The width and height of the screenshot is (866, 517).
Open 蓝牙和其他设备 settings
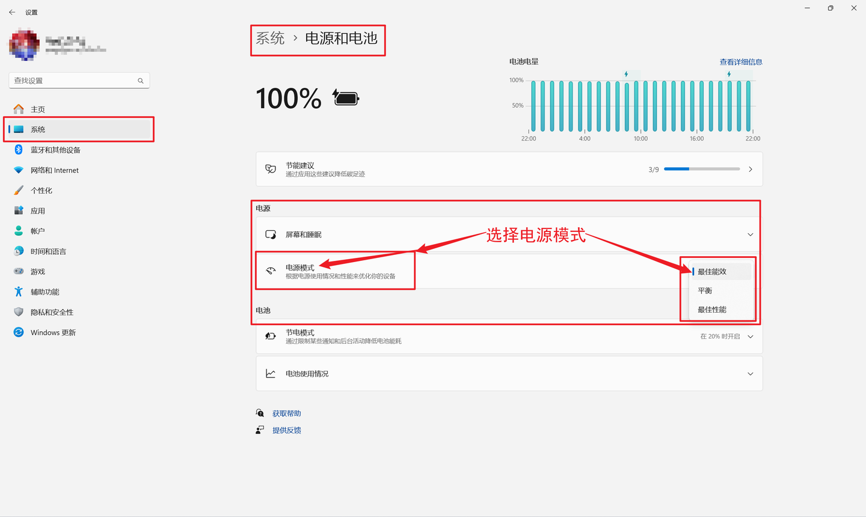[x=79, y=150]
